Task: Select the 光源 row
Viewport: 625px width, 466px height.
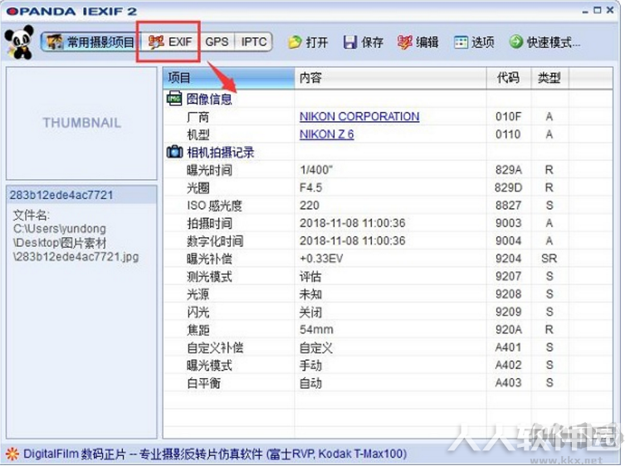Action: pos(388,294)
